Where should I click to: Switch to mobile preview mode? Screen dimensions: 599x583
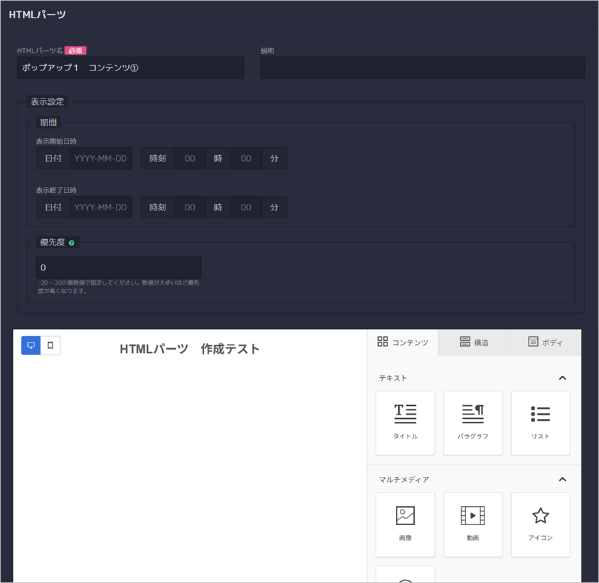[50, 345]
